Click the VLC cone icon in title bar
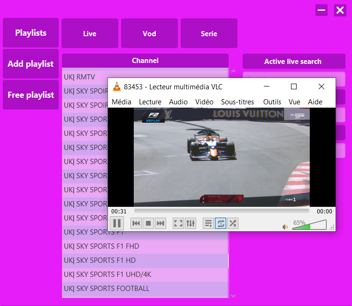352x306 pixels. (x=116, y=87)
